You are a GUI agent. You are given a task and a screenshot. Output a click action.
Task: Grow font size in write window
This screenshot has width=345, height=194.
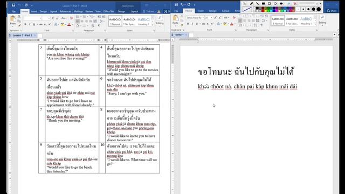pyautogui.click(x=216, y=18)
